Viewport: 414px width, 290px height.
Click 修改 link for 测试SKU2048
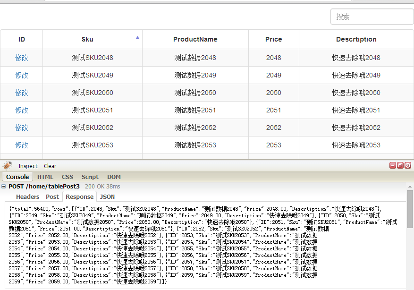(x=21, y=58)
